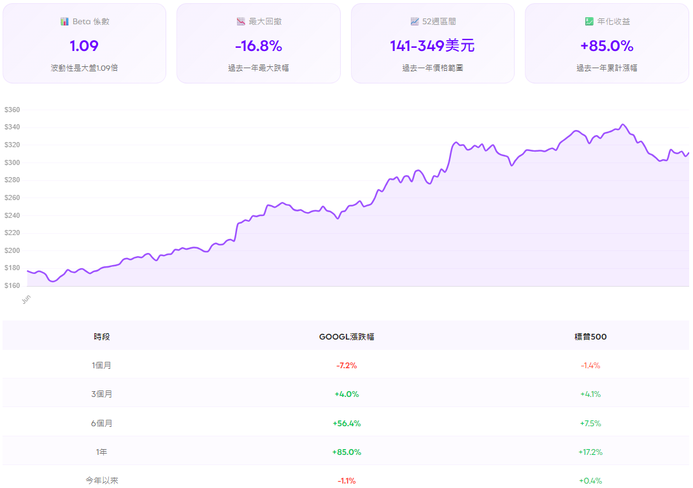Expand the 時段 column header
This screenshot has width=693, height=488.
(102, 336)
